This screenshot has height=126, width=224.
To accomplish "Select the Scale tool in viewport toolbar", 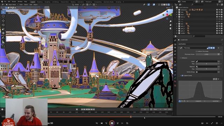I will tap(3, 29).
